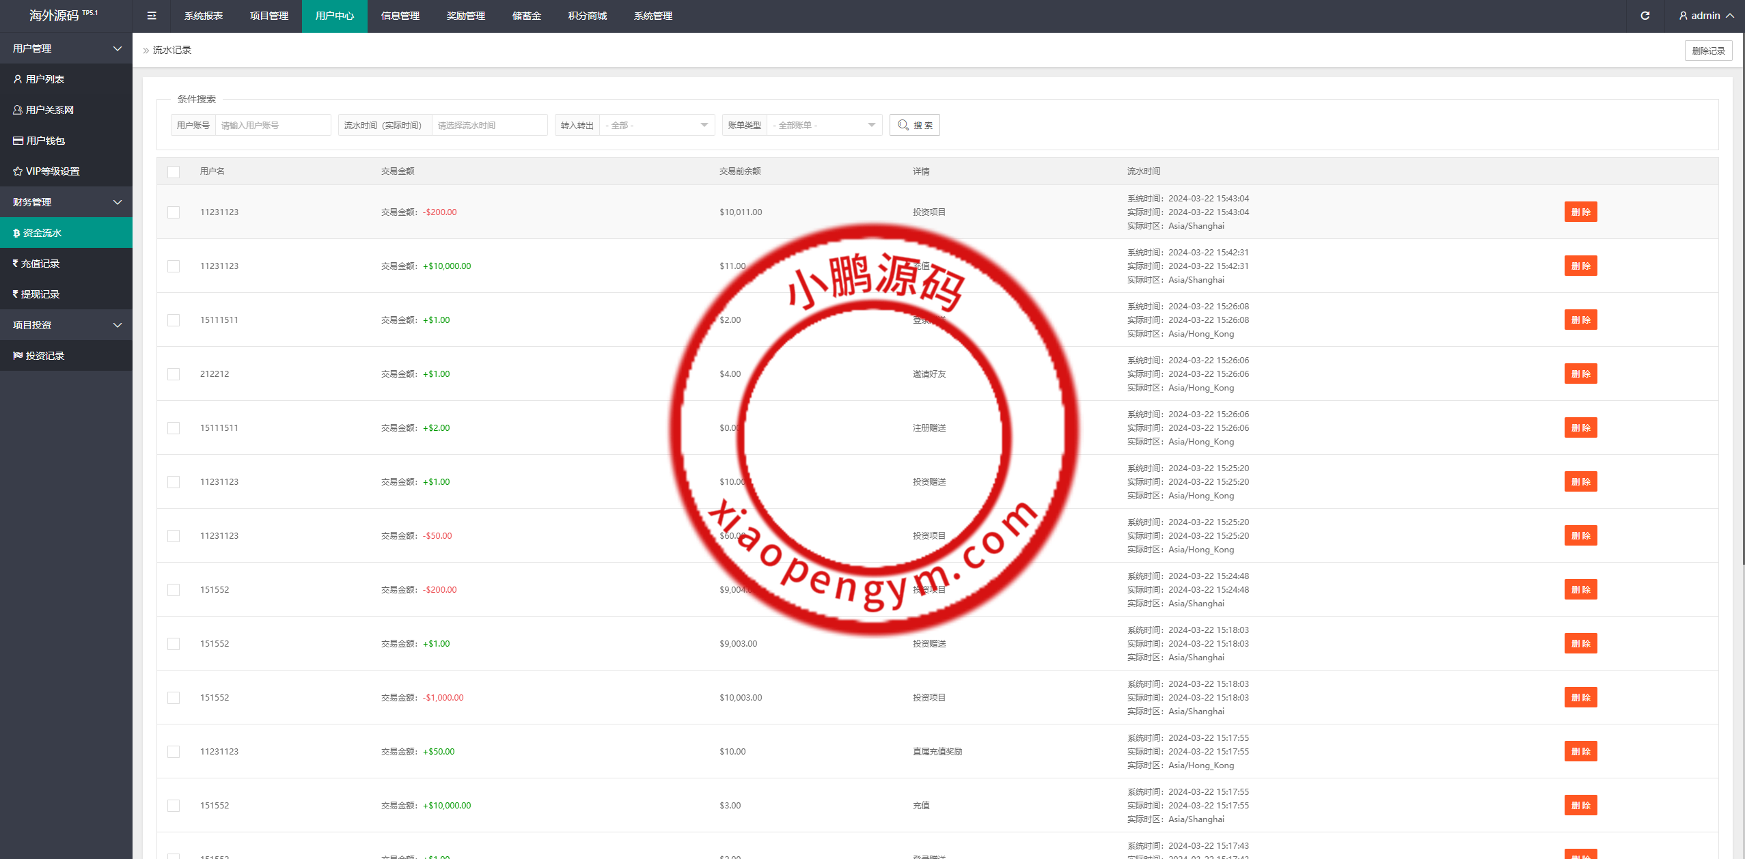
Task: Toggle the select-all header checkbox
Action: [174, 172]
